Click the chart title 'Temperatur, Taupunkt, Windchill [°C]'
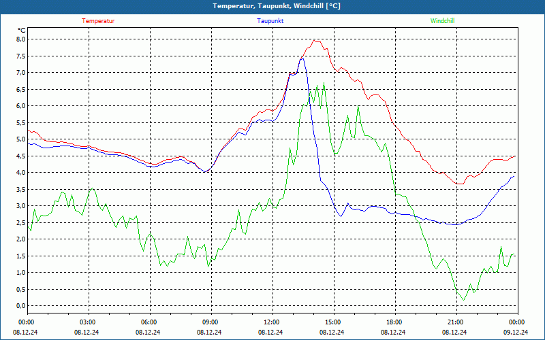 277,6
